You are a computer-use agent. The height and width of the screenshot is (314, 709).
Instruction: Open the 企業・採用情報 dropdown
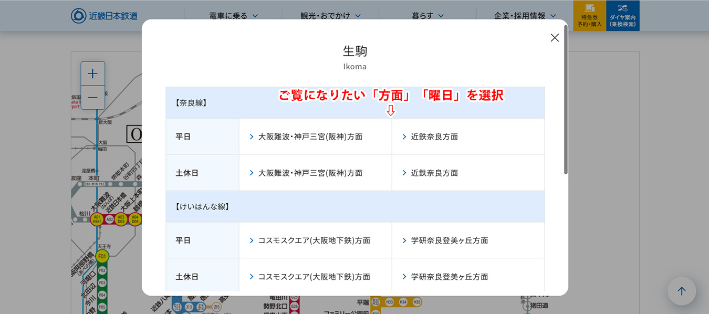524,15
